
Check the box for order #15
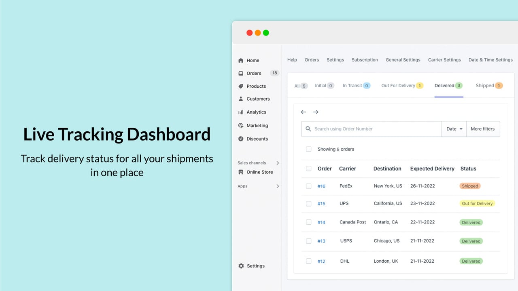point(309,204)
